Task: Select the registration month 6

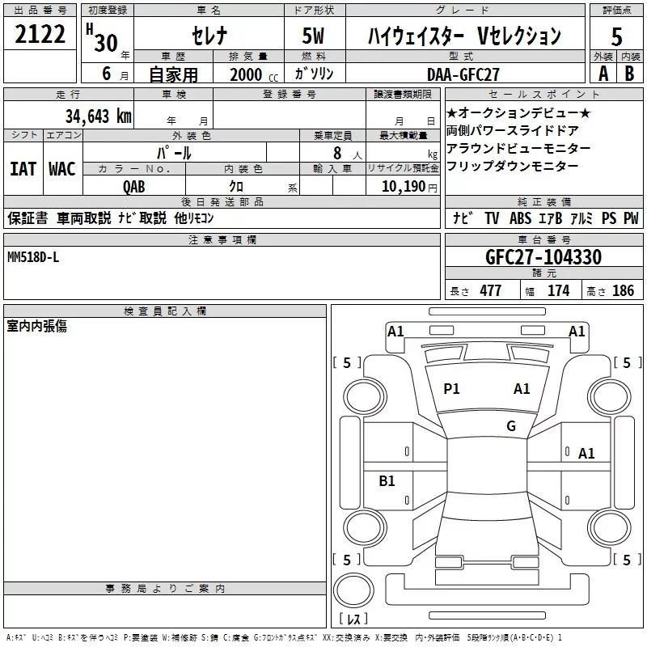Action: click(107, 74)
